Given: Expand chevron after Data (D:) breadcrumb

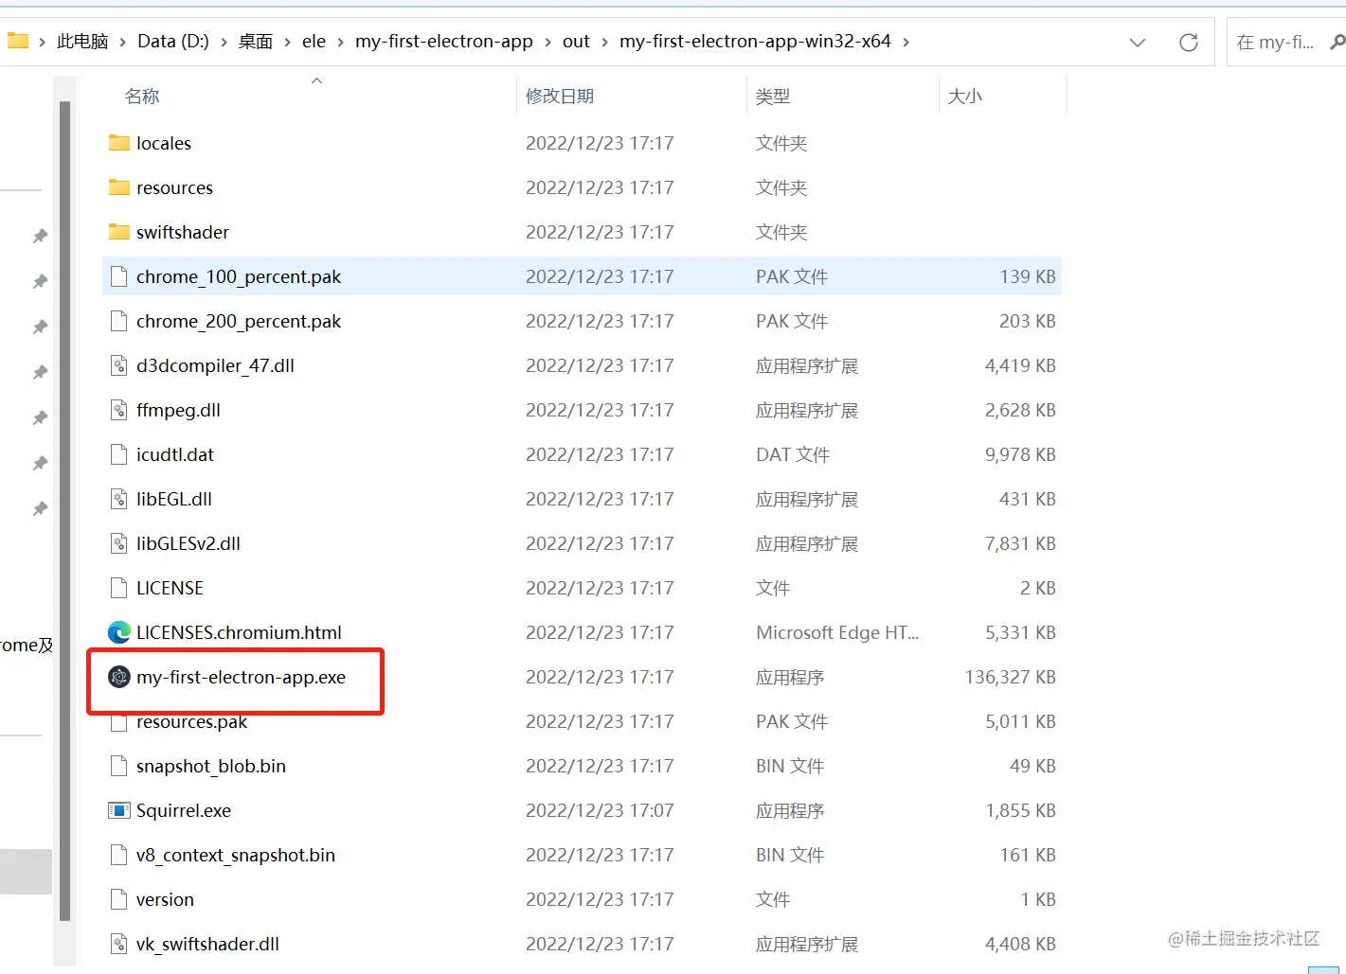Looking at the screenshot, I should (224, 42).
